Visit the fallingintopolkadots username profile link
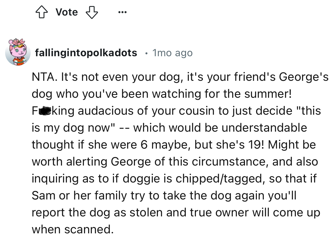The image size is (334, 239). [86, 53]
